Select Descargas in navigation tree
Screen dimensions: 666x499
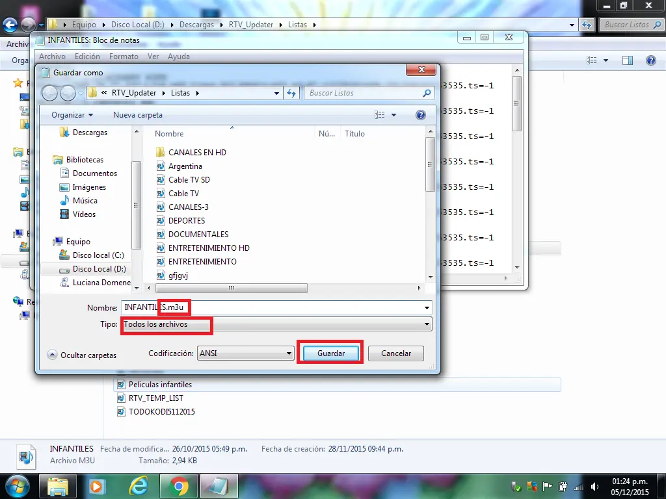click(90, 133)
